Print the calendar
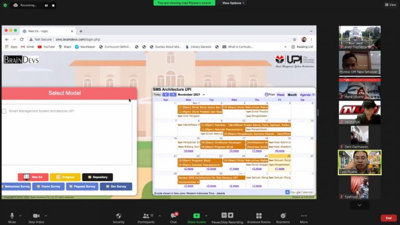The image size is (400, 225). [270, 95]
